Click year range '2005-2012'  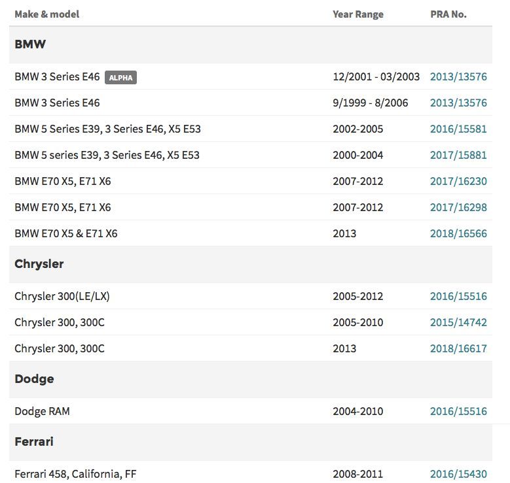(357, 296)
